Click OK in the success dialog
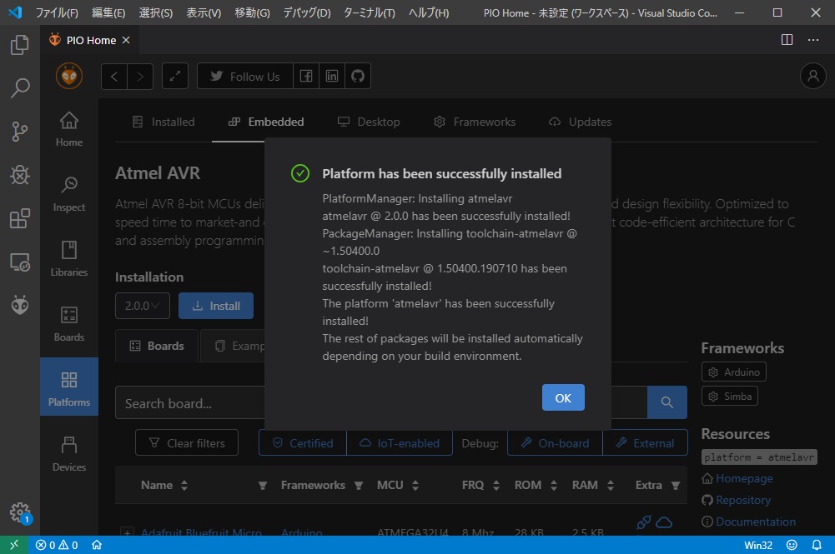Viewport: 835px width, 554px height. tap(563, 397)
